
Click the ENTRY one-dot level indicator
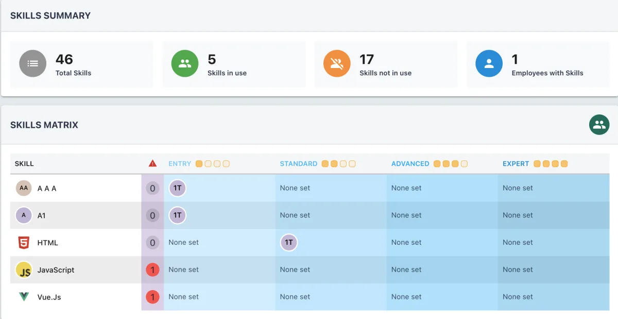tap(213, 164)
